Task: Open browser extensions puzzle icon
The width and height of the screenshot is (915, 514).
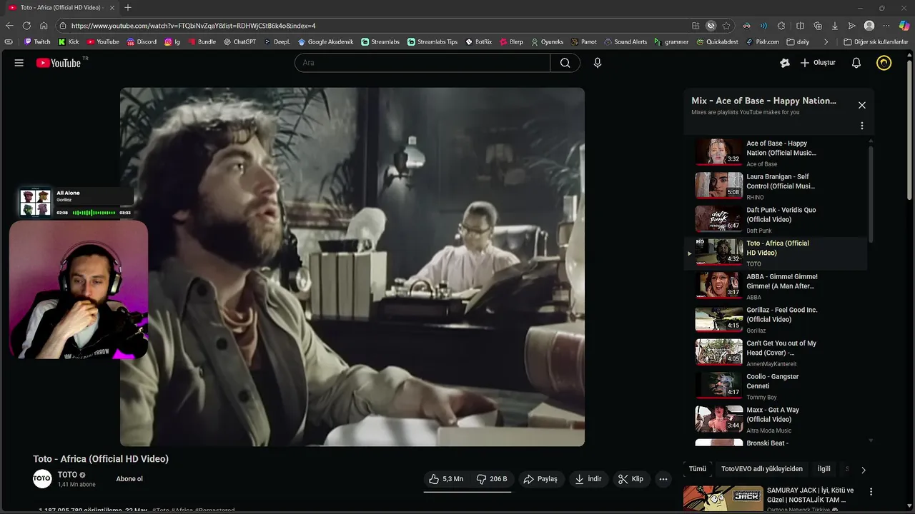Action: click(x=782, y=26)
